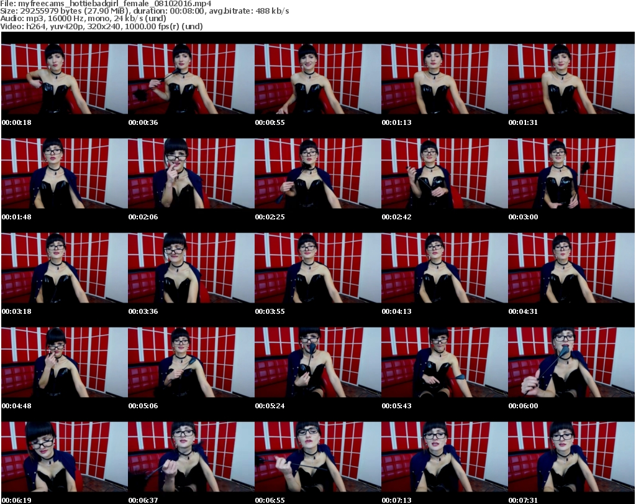This screenshot has height=504, width=636.
Task: Click the frame above timestamp 00:01:13
Action: pyautogui.click(x=444, y=79)
